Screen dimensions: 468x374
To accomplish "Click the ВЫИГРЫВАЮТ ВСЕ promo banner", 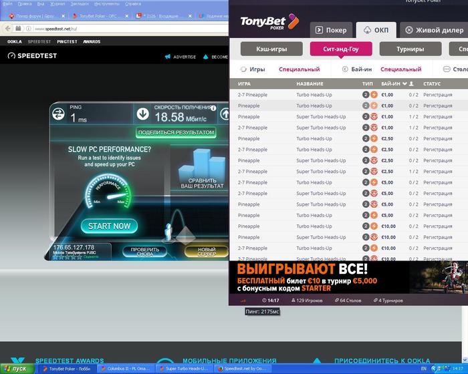I will click(x=348, y=277).
